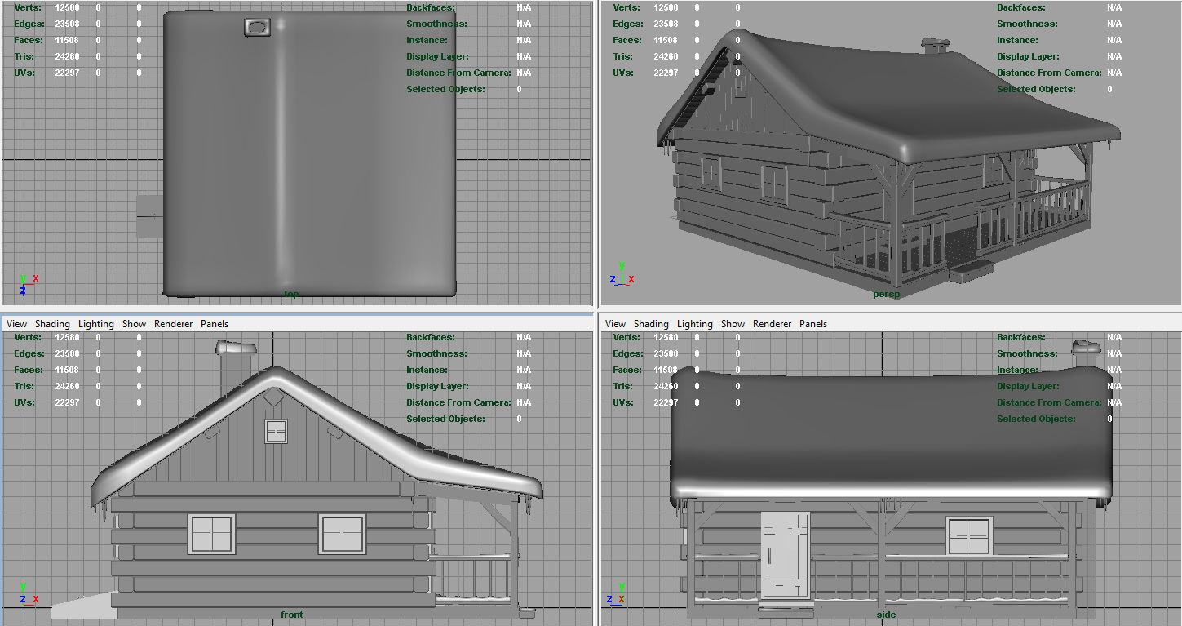Click 'Backfaces:' label in the top view
This screenshot has width=1182, height=626.
[431, 7]
